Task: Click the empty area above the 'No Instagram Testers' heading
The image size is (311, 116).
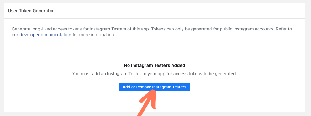Action: [155, 50]
